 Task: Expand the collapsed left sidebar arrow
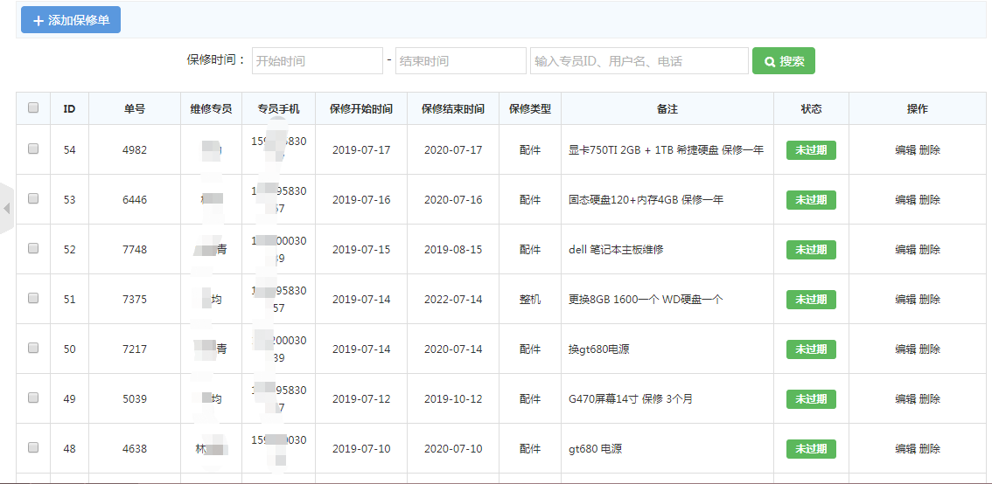click(6, 208)
